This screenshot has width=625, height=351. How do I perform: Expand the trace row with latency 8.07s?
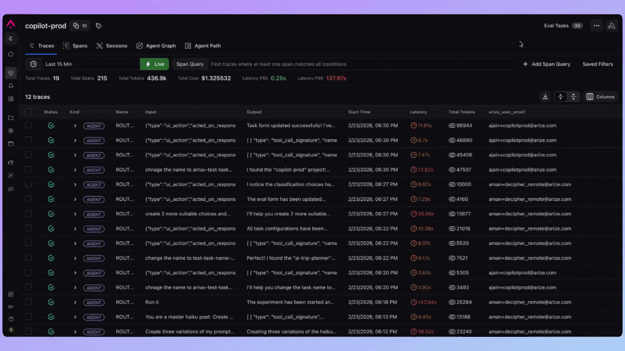(x=75, y=243)
